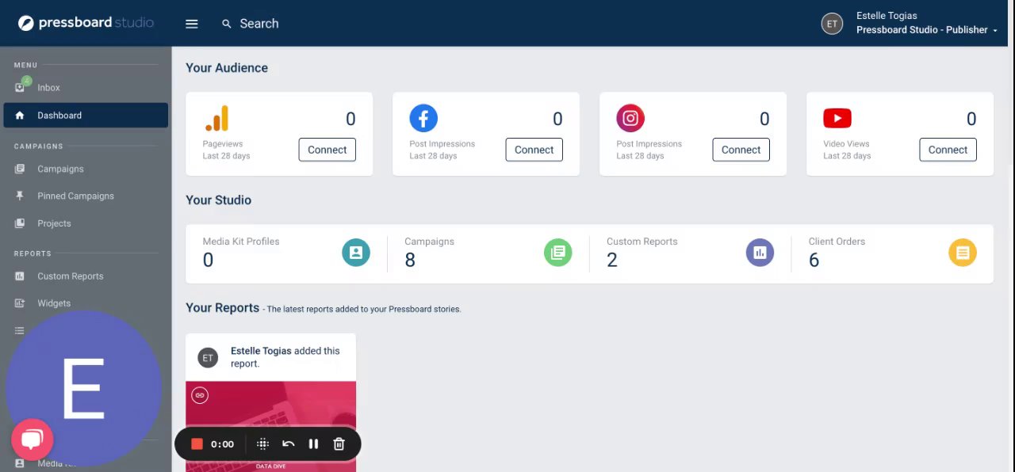Connect Instagram Post Impressions
The image size is (1015, 472).
(741, 150)
